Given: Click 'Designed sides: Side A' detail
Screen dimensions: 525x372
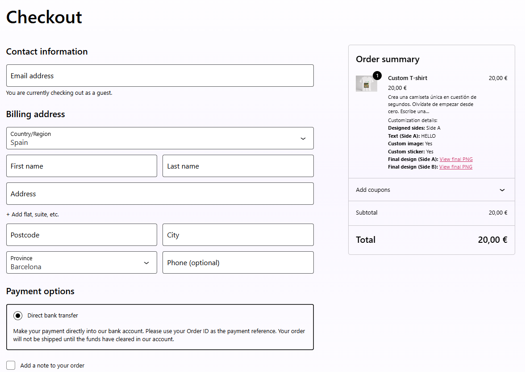Looking at the screenshot, I should coord(414,128).
